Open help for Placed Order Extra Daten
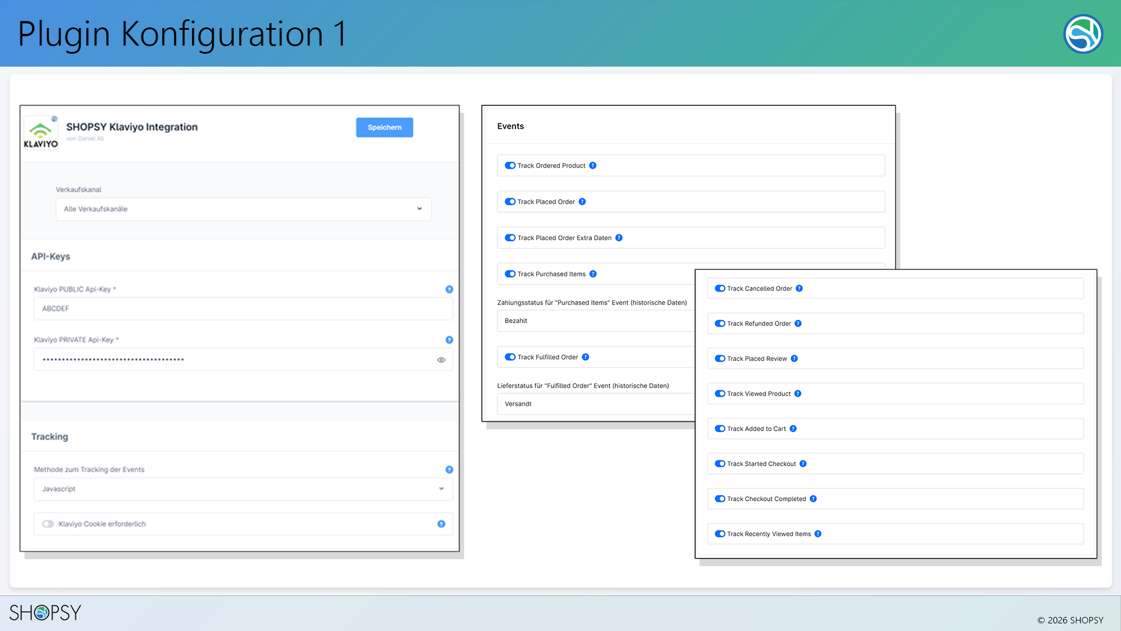This screenshot has height=631, width=1121. [x=619, y=238]
